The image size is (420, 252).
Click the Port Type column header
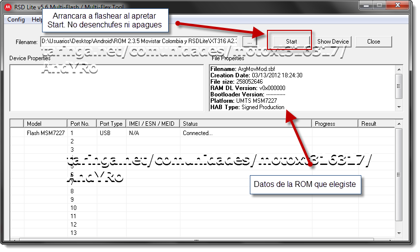[x=111, y=124]
